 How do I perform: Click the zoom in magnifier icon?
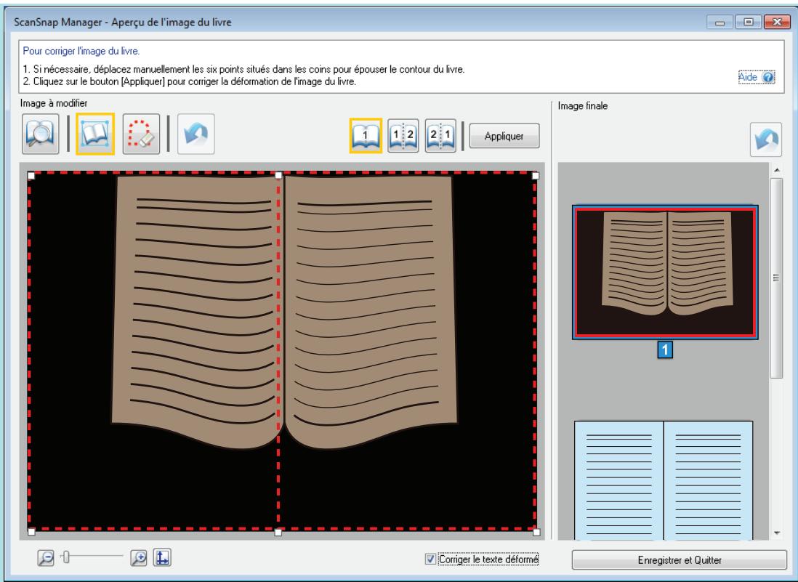pyautogui.click(x=138, y=557)
